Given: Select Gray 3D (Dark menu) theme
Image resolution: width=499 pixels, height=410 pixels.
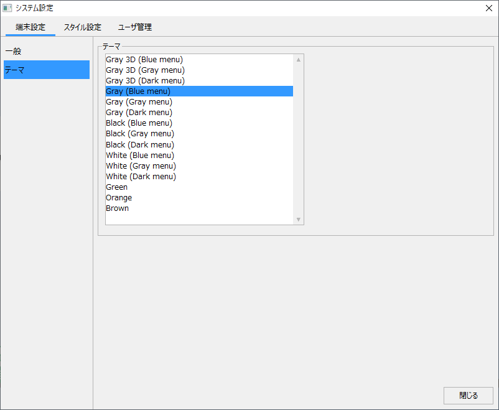Looking at the screenshot, I should 145,81.
